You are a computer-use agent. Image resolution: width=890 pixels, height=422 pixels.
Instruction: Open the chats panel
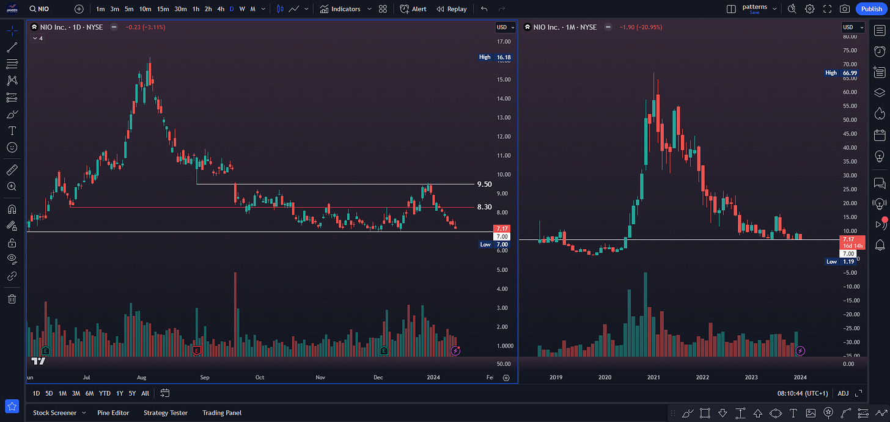click(879, 182)
